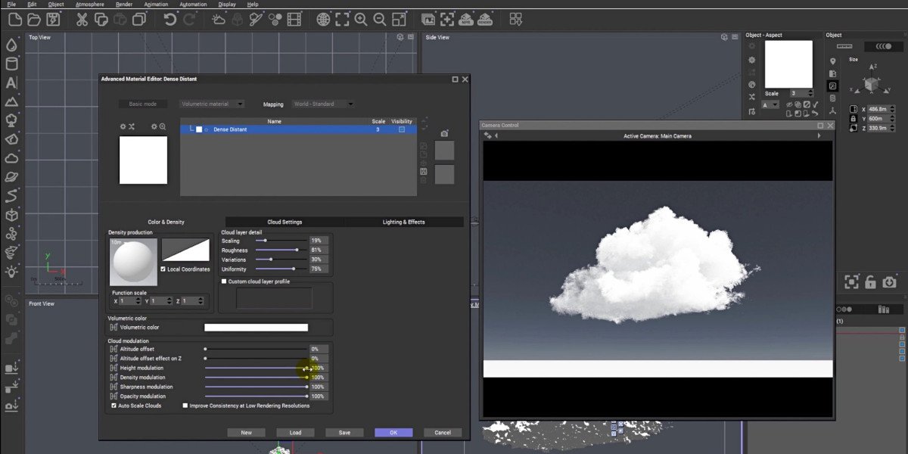Open the Render menu
This screenshot has height=454, width=908.
(124, 4)
